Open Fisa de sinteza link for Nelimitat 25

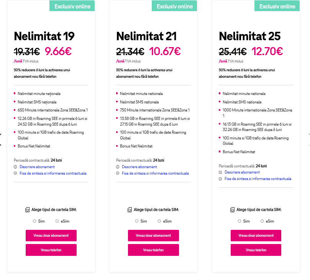(258, 179)
